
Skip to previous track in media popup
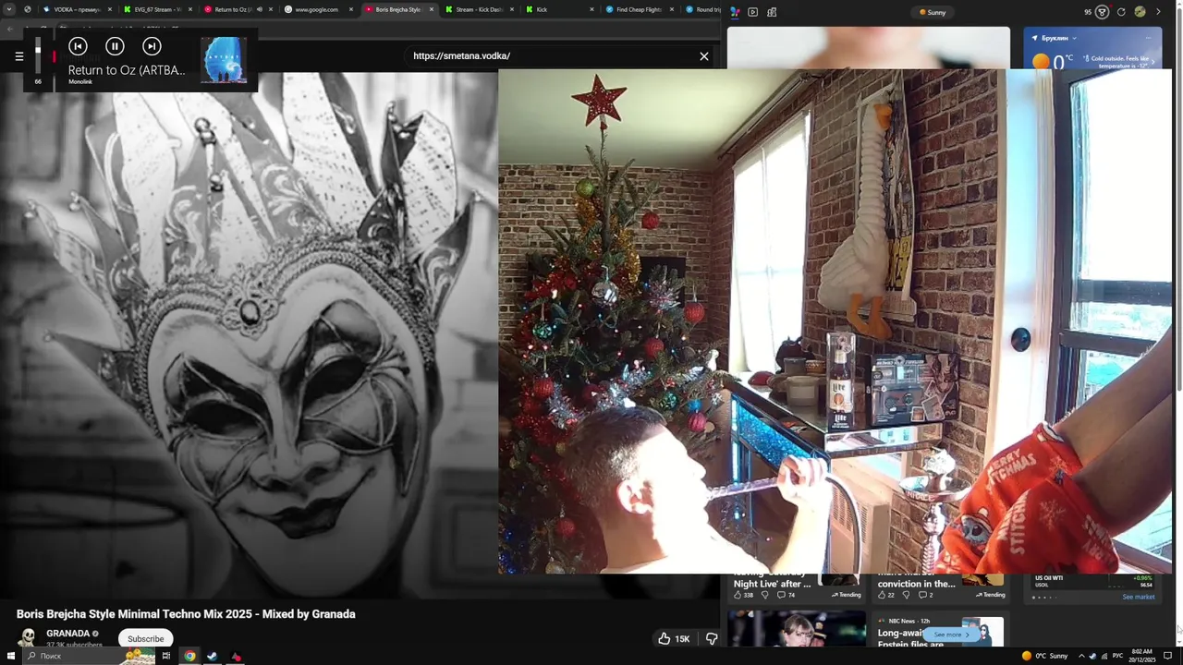click(78, 46)
